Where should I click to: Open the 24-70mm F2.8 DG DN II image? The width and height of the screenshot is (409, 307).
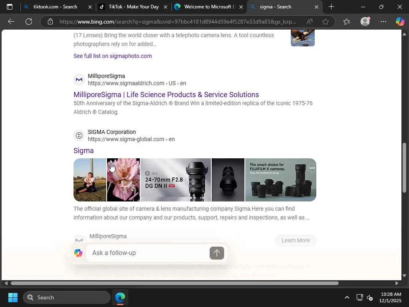point(176,180)
